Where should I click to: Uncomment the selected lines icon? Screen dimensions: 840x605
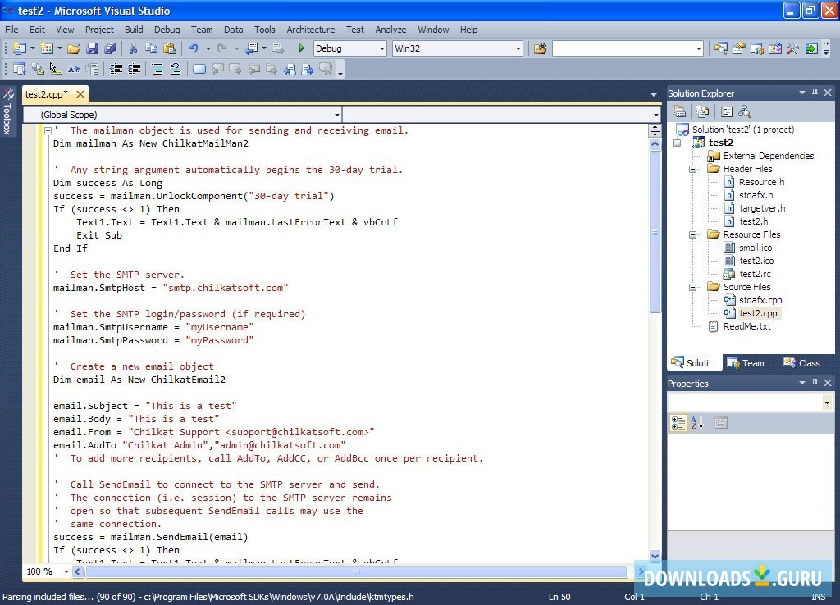coord(176,69)
